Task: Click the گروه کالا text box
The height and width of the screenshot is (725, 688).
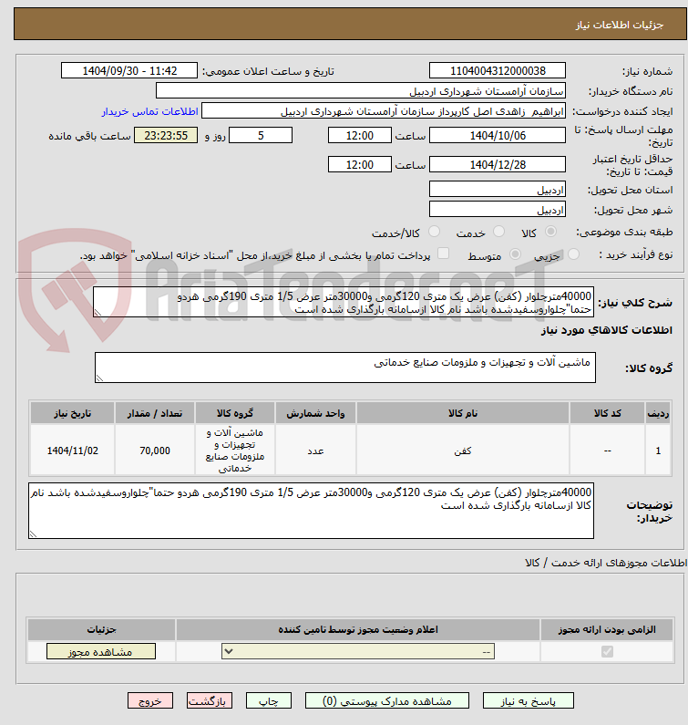Action: coord(345,368)
